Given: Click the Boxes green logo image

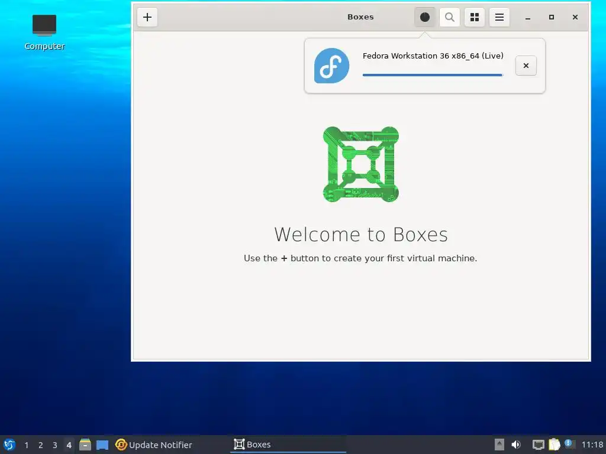Looking at the screenshot, I should pos(360,164).
